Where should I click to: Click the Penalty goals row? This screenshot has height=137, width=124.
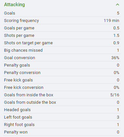pos(62,65)
